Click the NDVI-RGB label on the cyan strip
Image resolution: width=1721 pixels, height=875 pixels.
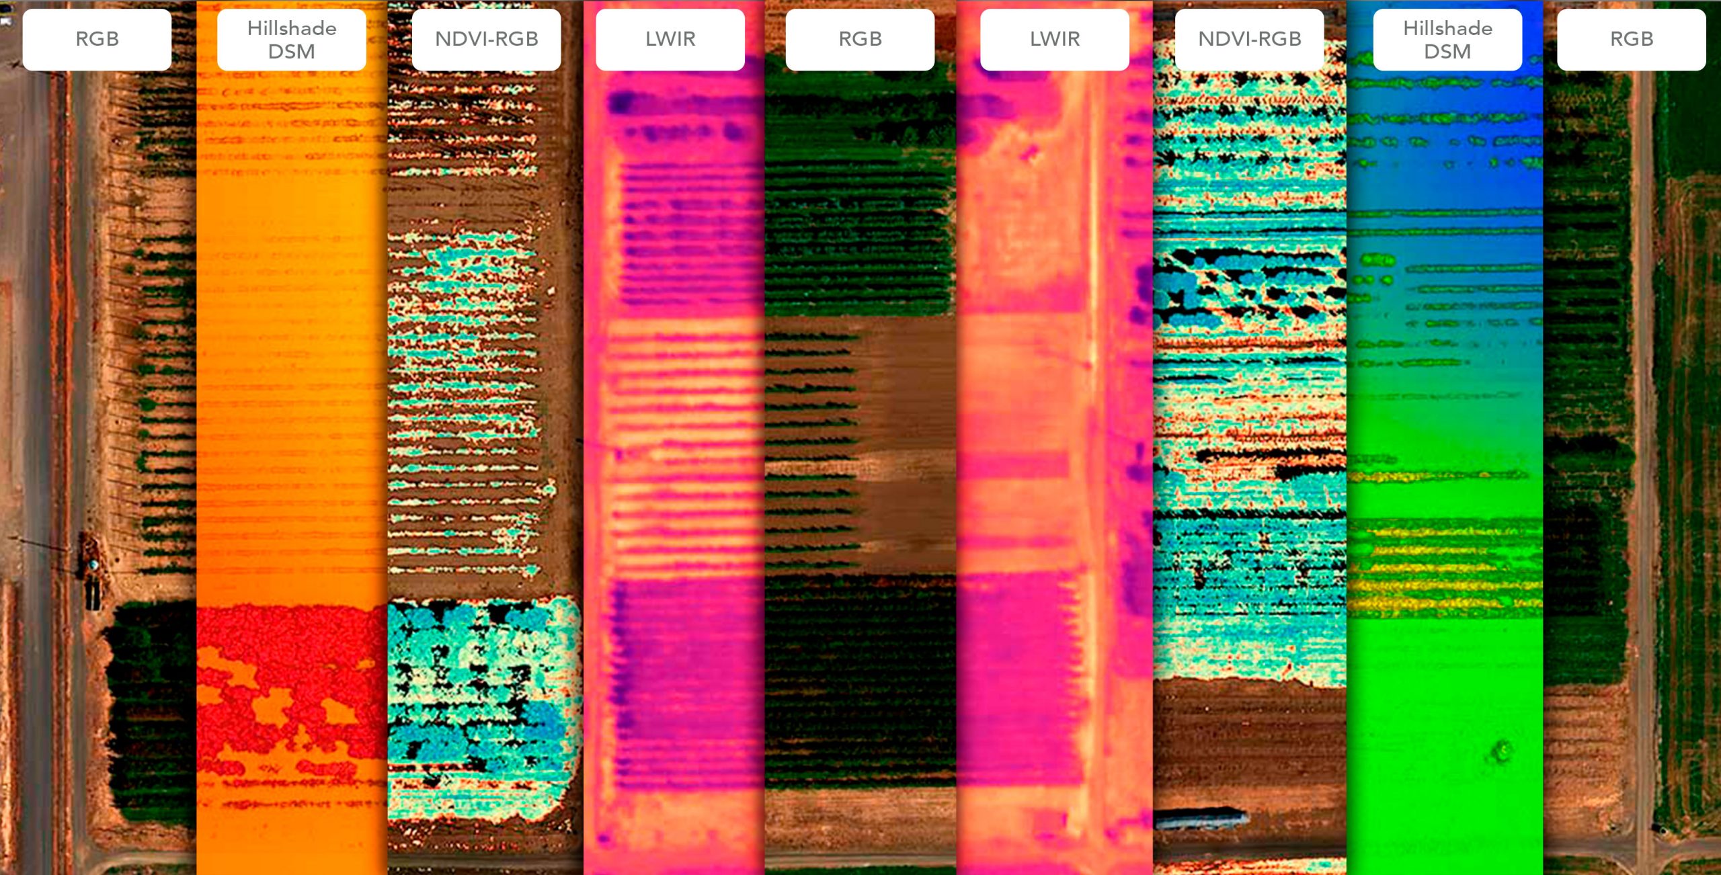(x=1249, y=39)
